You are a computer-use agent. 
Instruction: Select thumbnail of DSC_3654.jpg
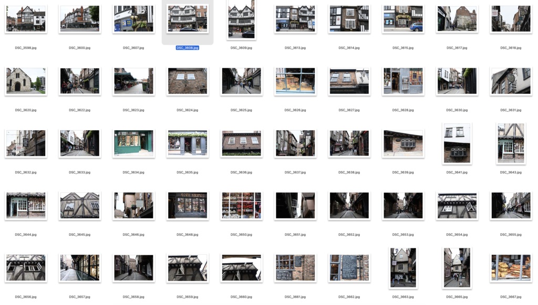pyautogui.click(x=457, y=206)
